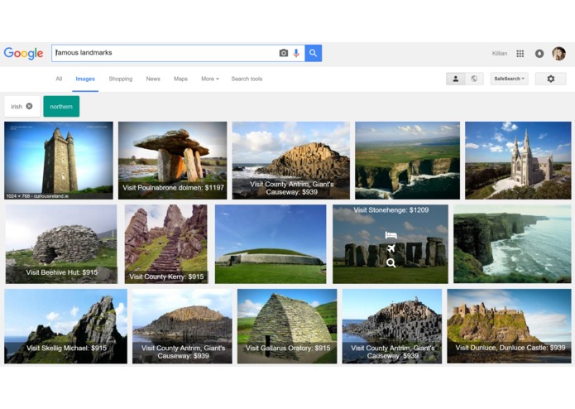The height and width of the screenshot is (409, 575).
Task: Click the blue search magnifier button
Action: tap(314, 53)
